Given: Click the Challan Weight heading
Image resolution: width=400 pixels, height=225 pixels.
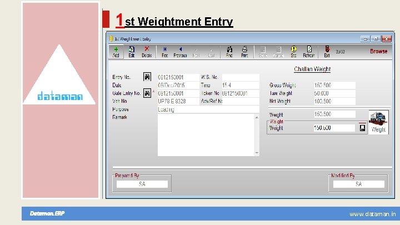Looking at the screenshot, I should [x=312, y=69].
